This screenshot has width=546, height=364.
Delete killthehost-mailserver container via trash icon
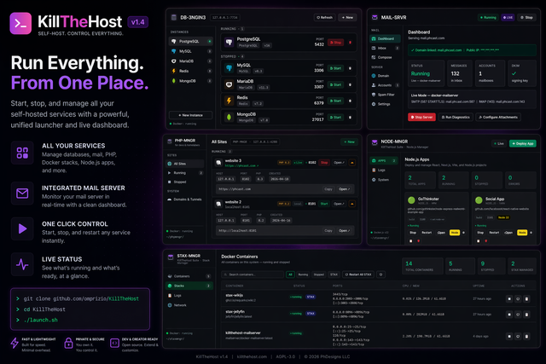(x=526, y=336)
